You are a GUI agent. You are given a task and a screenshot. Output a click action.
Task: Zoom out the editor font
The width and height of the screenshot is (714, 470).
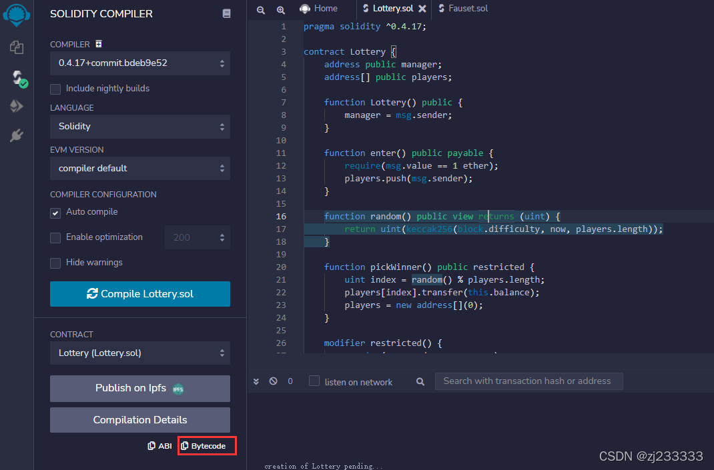pos(261,9)
